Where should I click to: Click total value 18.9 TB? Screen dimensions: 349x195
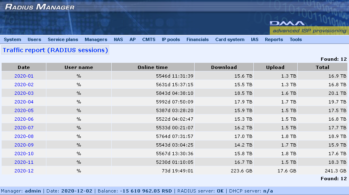(x=337, y=136)
